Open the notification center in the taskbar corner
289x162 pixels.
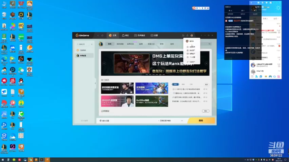click(285, 160)
